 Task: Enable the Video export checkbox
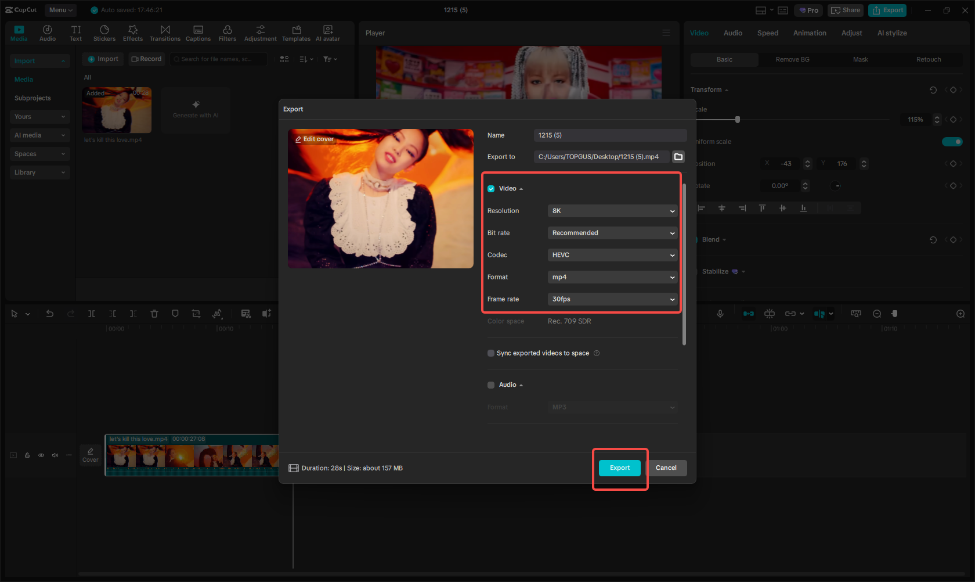pyautogui.click(x=490, y=188)
